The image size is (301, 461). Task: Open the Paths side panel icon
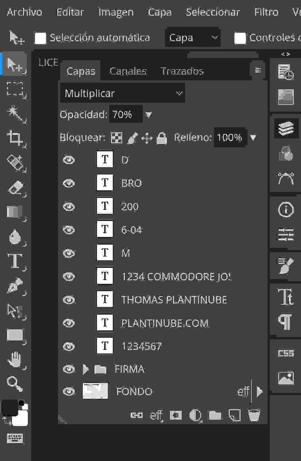pyautogui.click(x=286, y=178)
